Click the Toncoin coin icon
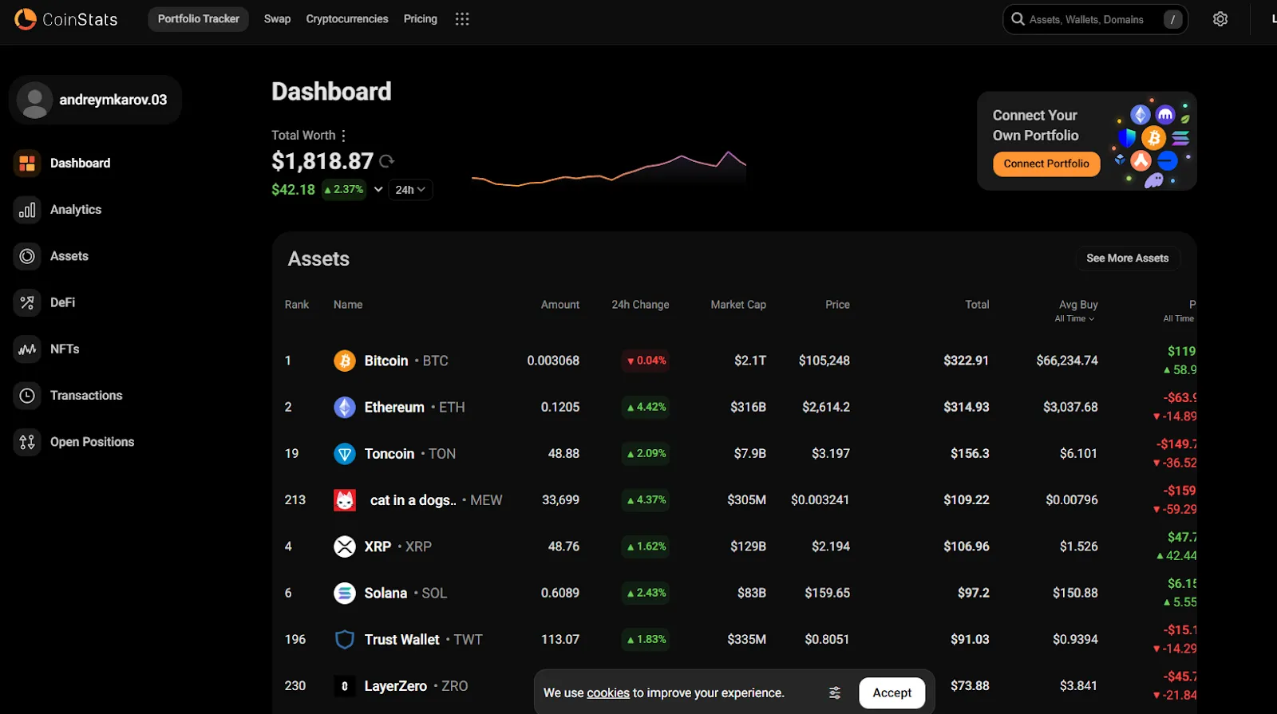Screen dimensions: 1277x714 (345, 454)
